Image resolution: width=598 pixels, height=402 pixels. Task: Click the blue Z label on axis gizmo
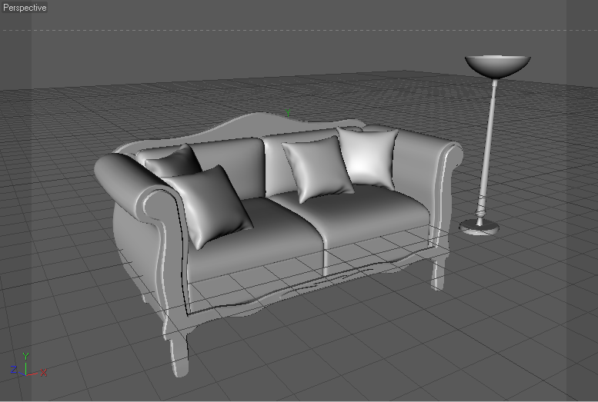click(14, 369)
